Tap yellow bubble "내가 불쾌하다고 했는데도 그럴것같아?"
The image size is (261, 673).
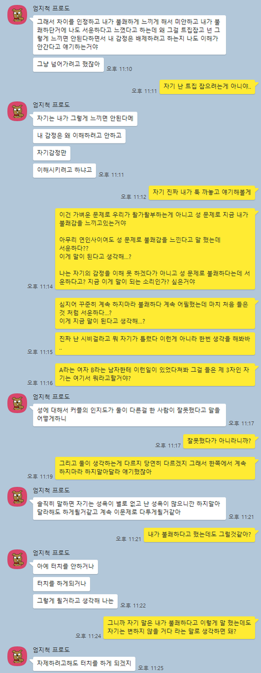click(x=199, y=534)
